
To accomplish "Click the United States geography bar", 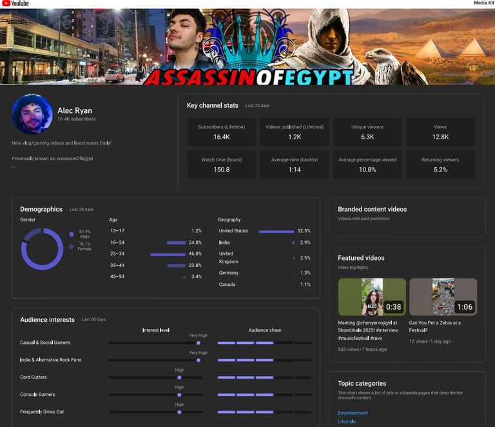I will click(x=277, y=232).
